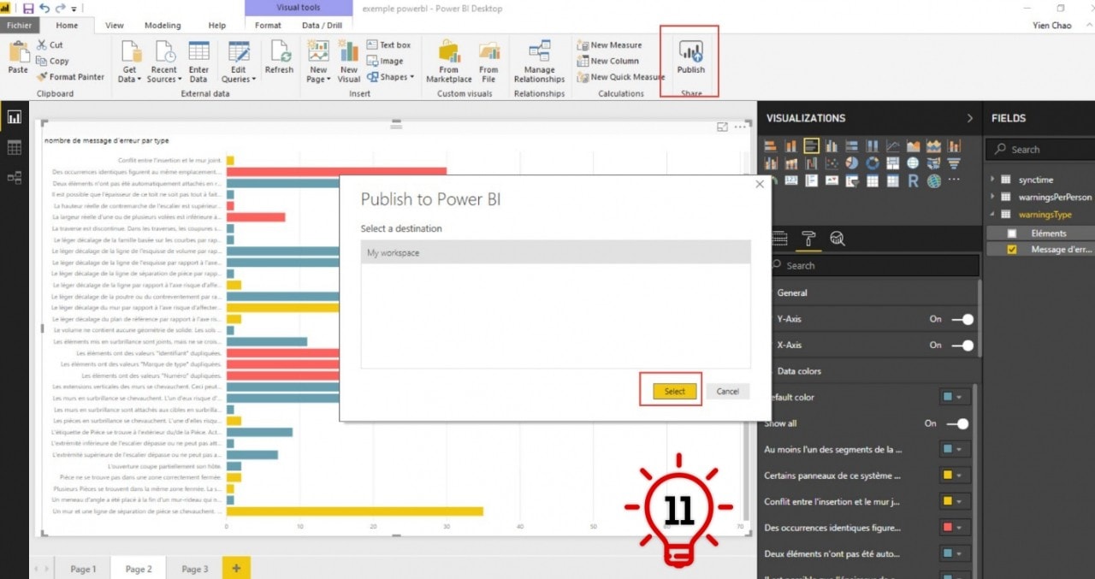Click the Refresh icon in ribbon
The image size is (1095, 579).
coord(279,56)
